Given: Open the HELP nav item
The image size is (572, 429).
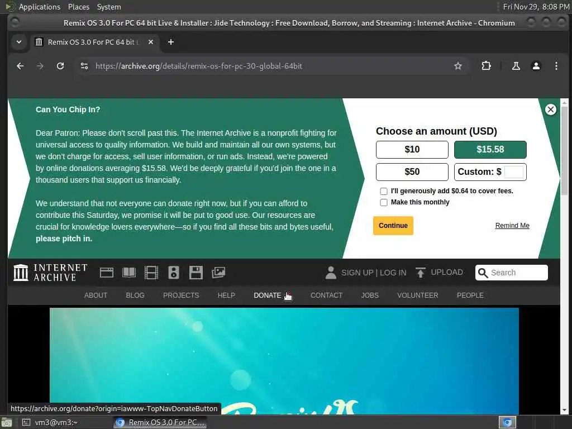Looking at the screenshot, I should [x=226, y=295].
